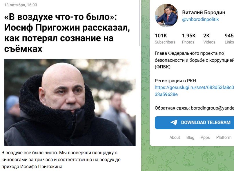234x171 pixels.
Task: Click the 101K Subscribers counter
Action: pos(165,39)
